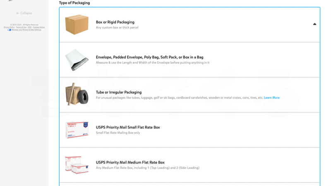Screen dimensions: 331x186
Task: Collapse the Type of Packaging dropdown arrow
Action: coord(314,24)
